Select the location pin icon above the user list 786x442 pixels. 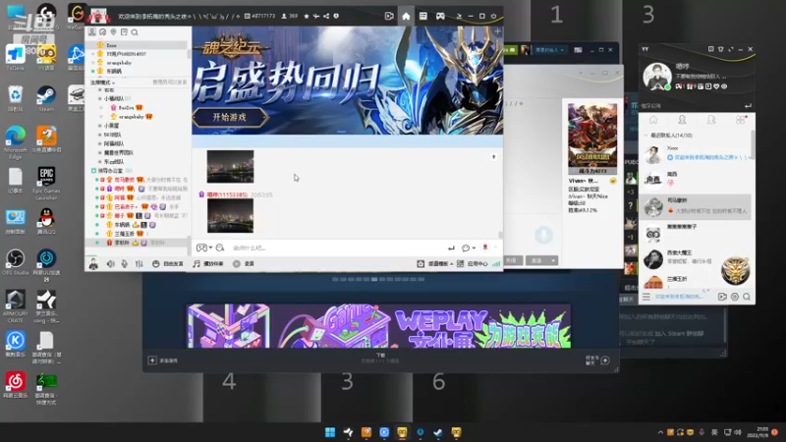pos(113,32)
